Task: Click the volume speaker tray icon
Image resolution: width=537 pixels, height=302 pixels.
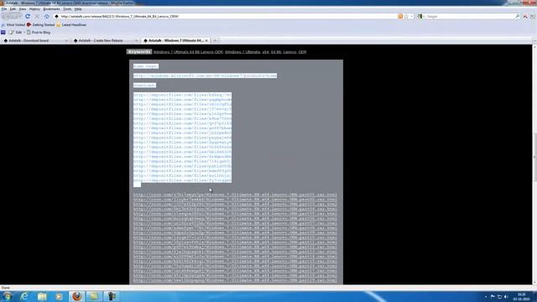Action: click(506, 297)
